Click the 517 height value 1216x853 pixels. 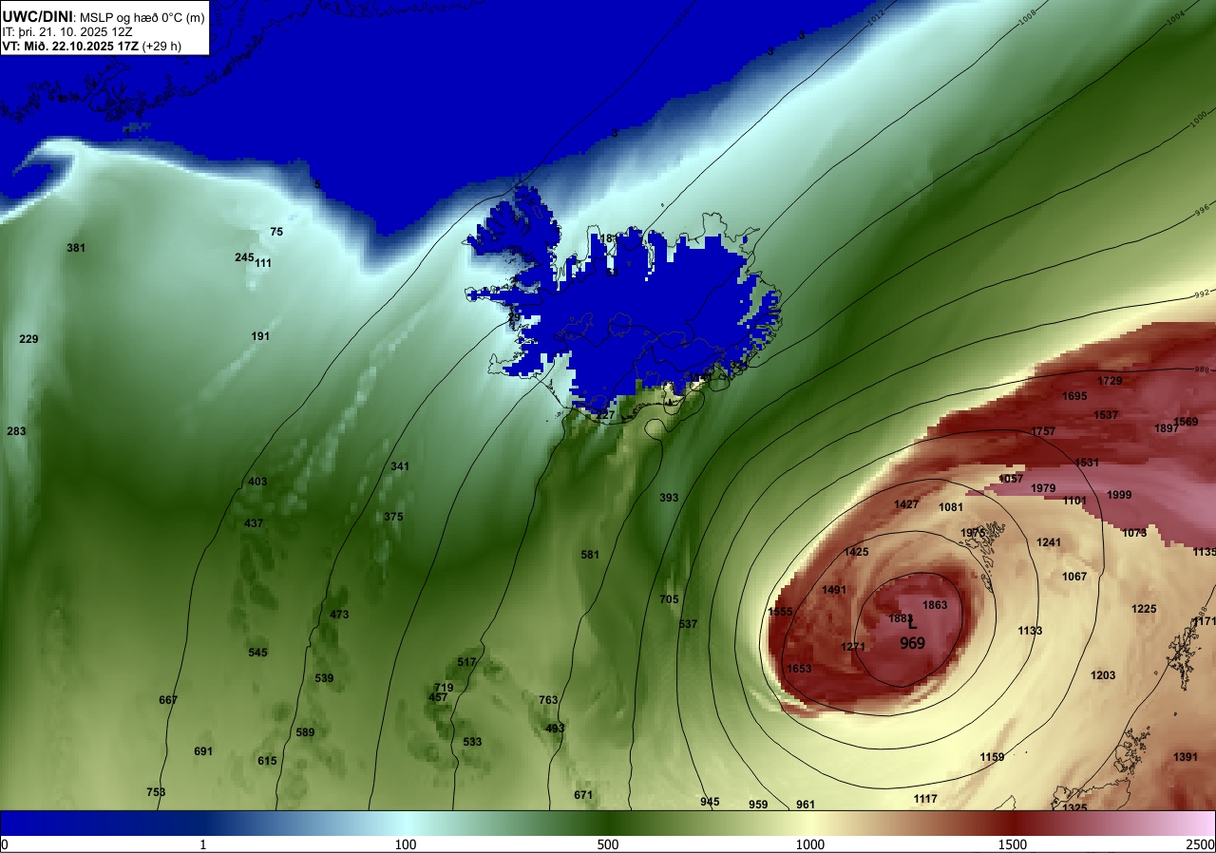click(x=466, y=662)
